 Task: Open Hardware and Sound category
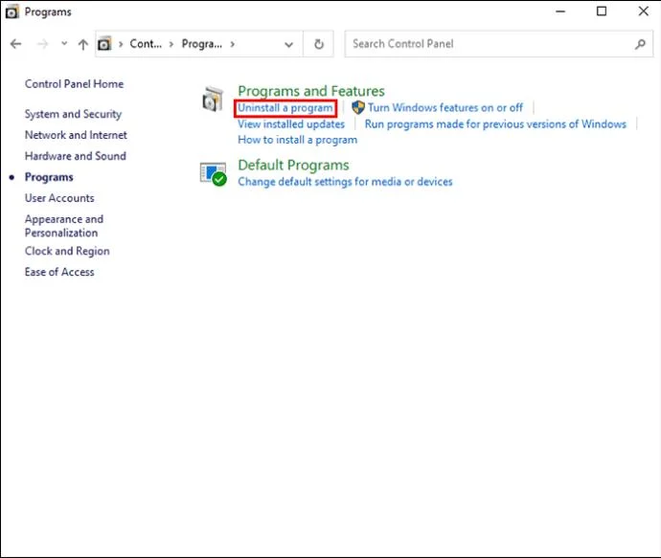[76, 156]
